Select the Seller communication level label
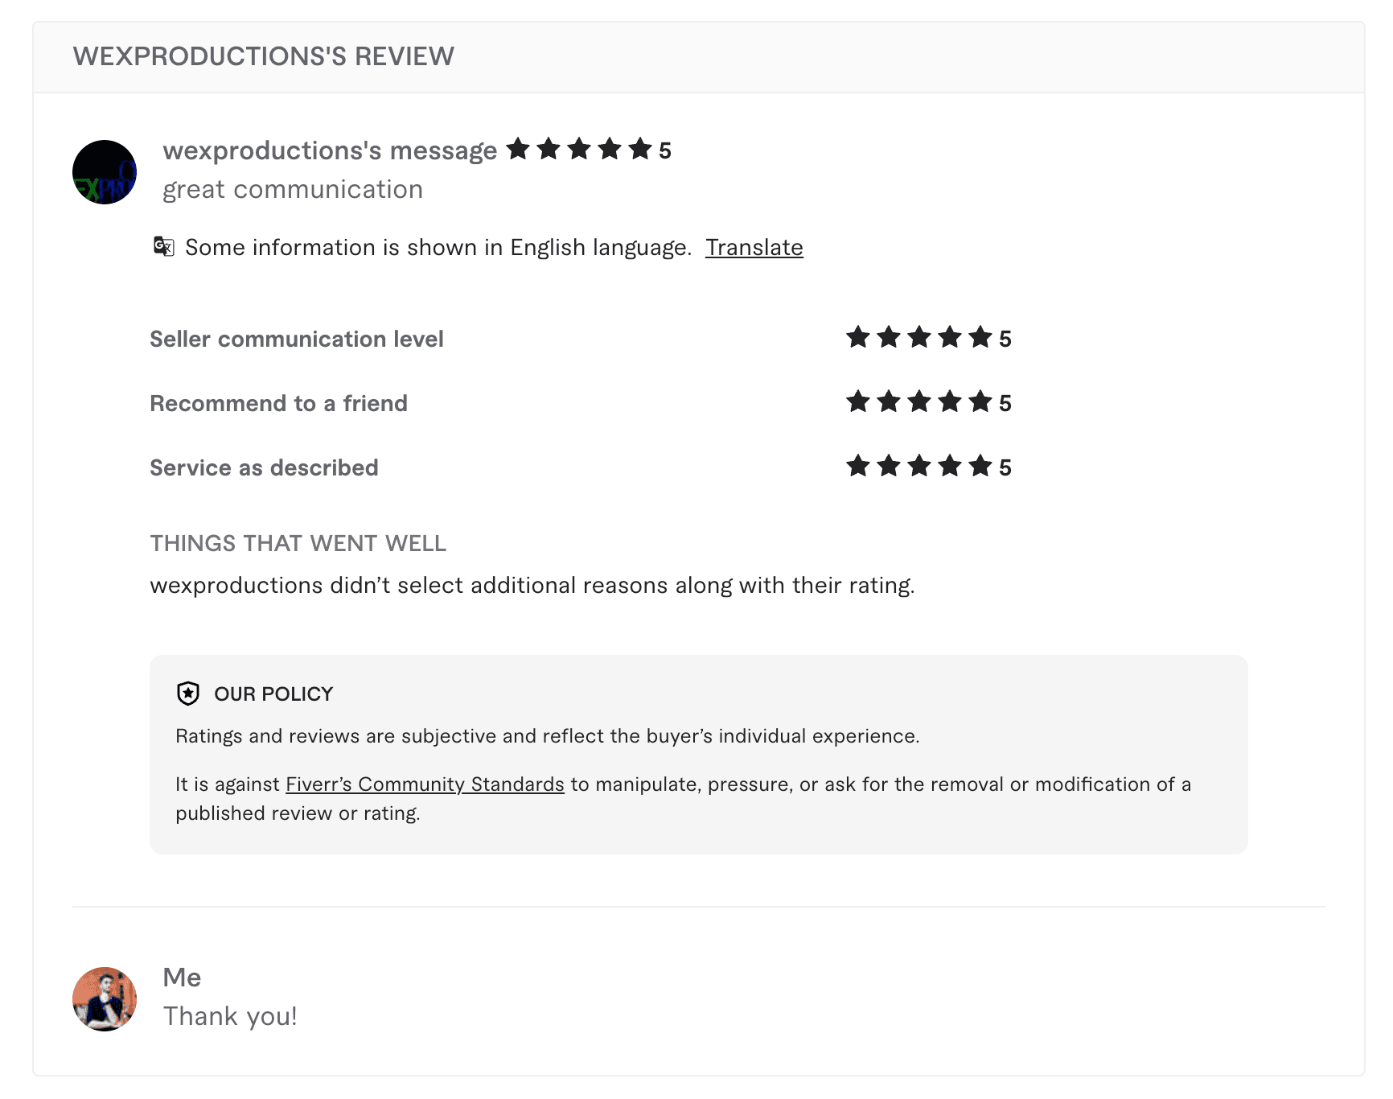This screenshot has width=1393, height=1099. [296, 339]
